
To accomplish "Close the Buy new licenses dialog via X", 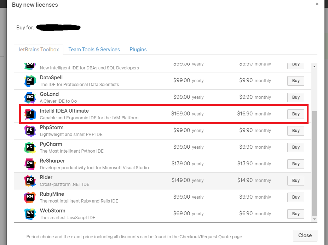I will click(317, 4).
